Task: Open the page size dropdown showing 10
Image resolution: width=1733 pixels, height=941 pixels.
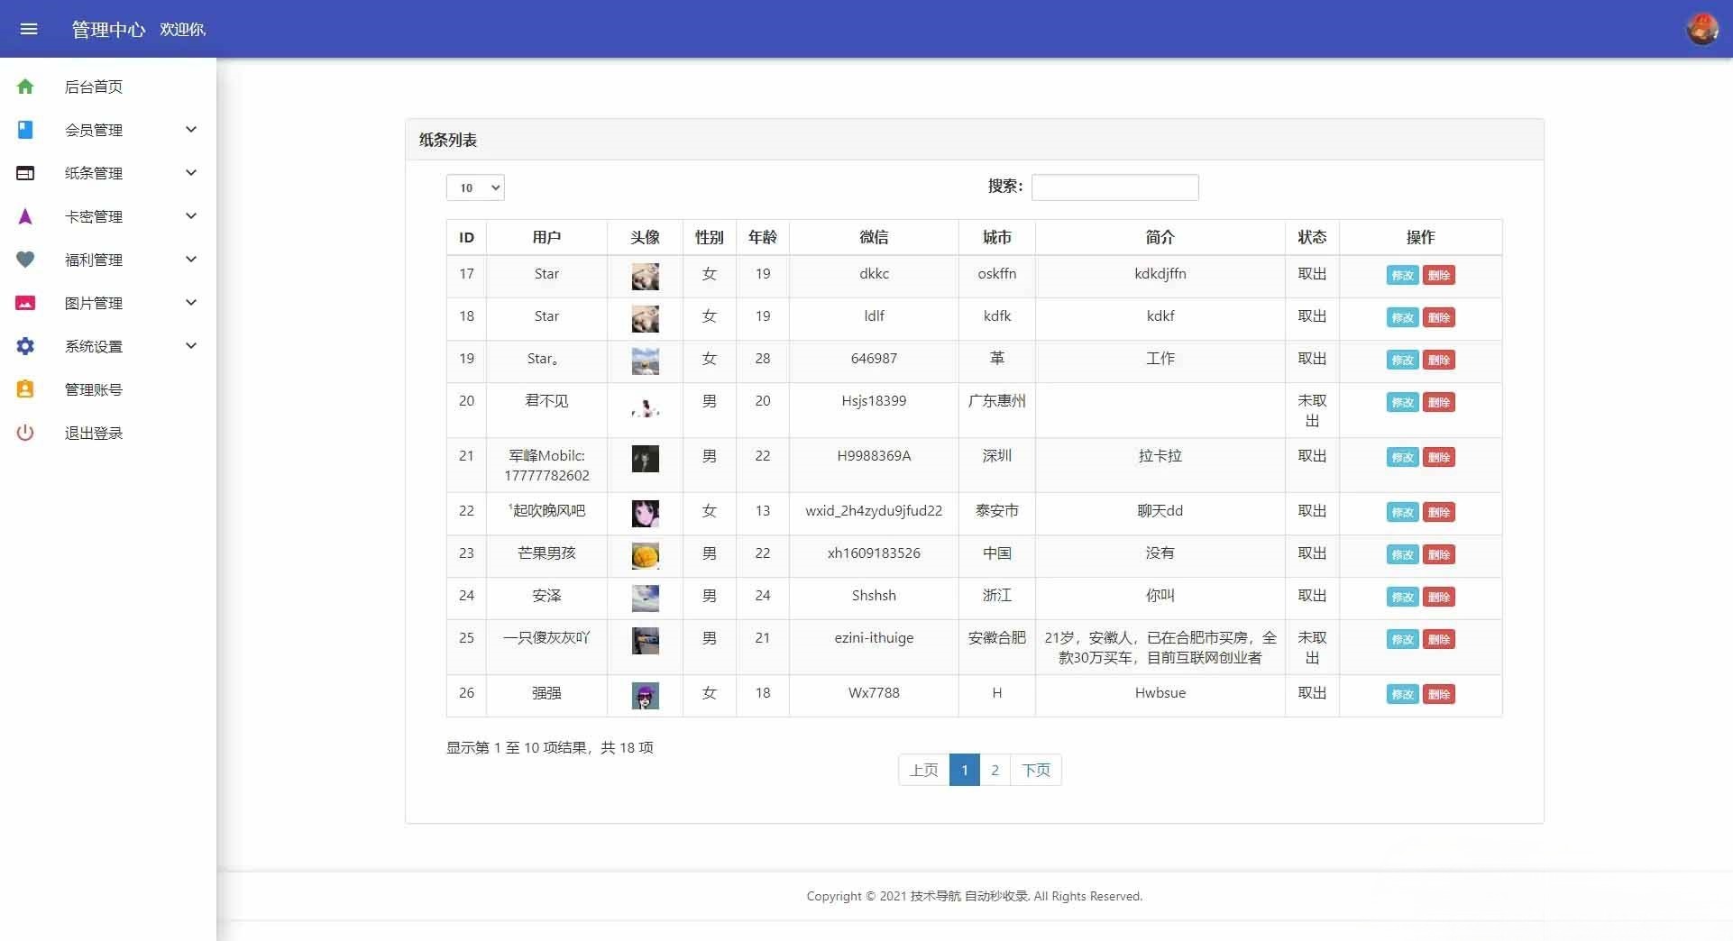Action: [475, 187]
